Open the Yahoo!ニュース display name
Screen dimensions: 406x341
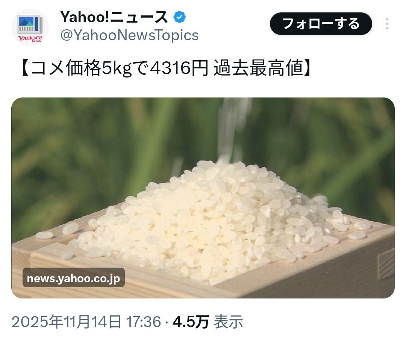click(x=114, y=17)
